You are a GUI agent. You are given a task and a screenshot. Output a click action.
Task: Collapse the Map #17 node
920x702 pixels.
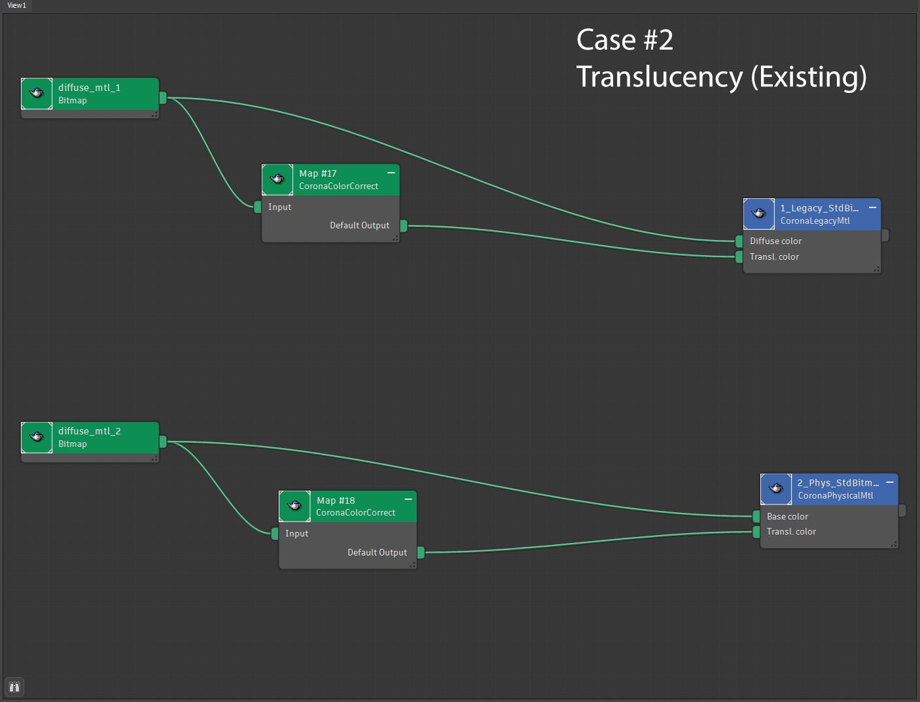391,173
